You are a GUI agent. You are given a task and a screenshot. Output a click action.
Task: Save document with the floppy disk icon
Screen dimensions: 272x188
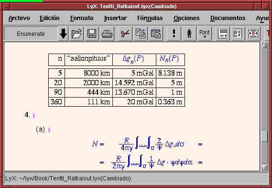92,33
